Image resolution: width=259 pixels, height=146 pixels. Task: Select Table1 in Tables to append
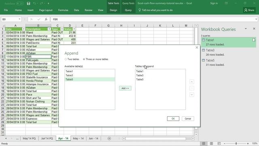[x=160, y=71]
